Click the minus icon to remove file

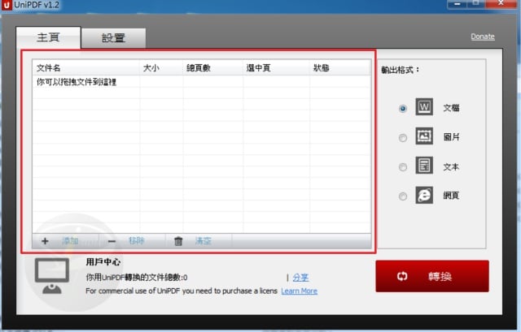coord(112,241)
